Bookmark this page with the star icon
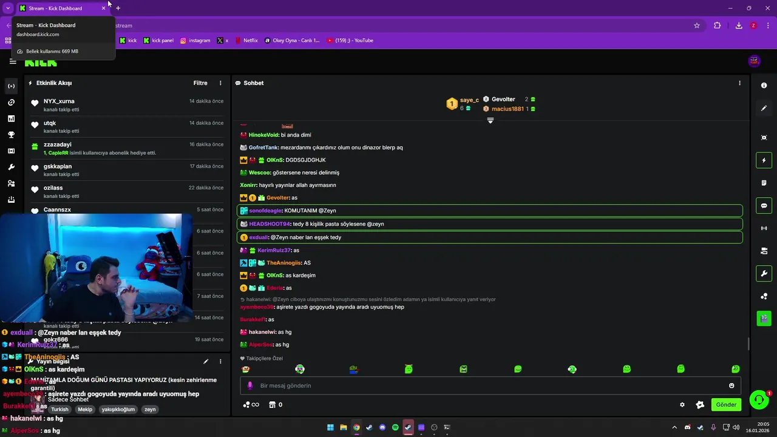 tap(697, 25)
